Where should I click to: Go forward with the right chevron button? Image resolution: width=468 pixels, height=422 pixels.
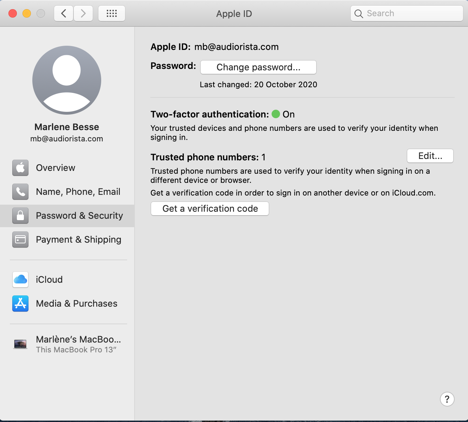[83, 14]
